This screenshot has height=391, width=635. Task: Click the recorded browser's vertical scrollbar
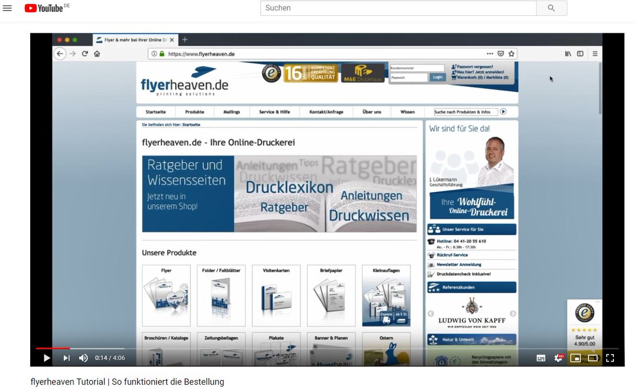[600, 89]
